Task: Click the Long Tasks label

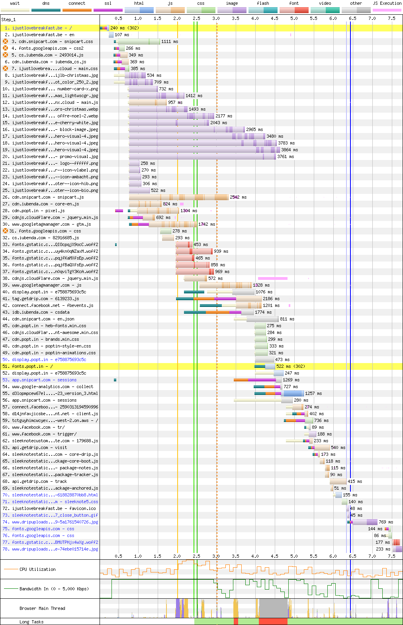Action: [x=31, y=622]
